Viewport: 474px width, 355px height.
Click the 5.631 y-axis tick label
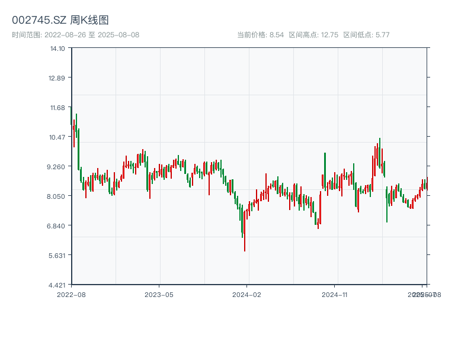point(57,256)
